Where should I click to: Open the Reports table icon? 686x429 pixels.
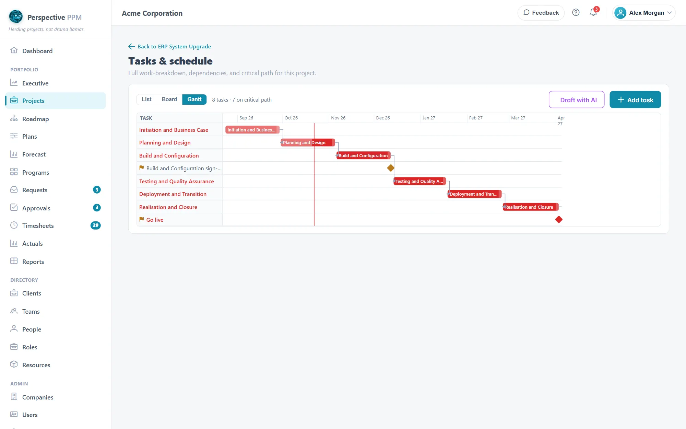(14, 261)
